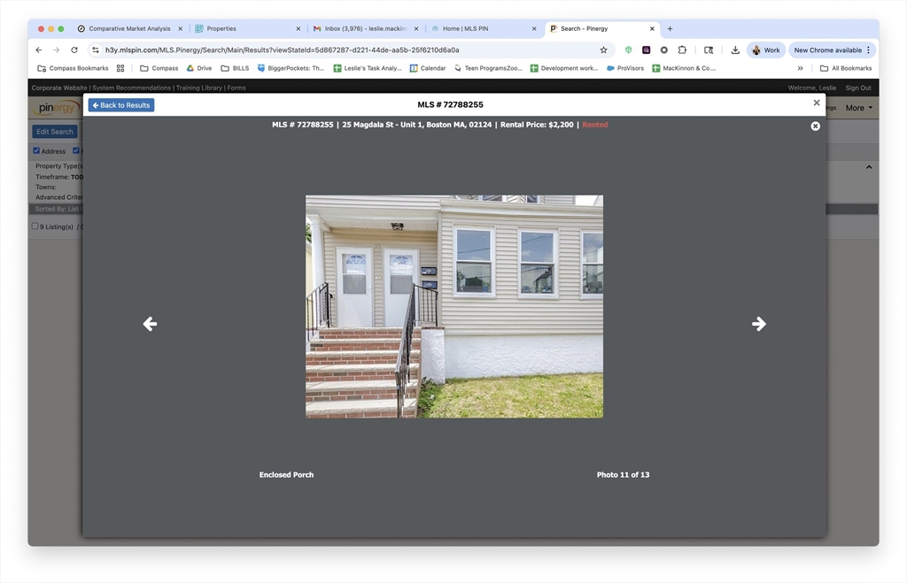Image resolution: width=907 pixels, height=583 pixels.
Task: Advance to next photo with right arrow
Action: pos(759,324)
